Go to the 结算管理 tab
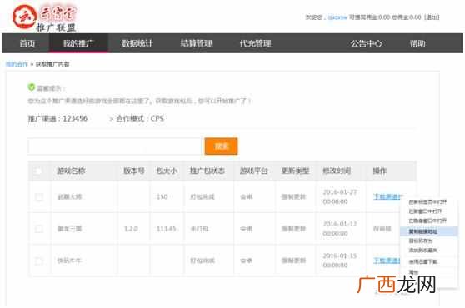 click(197, 43)
